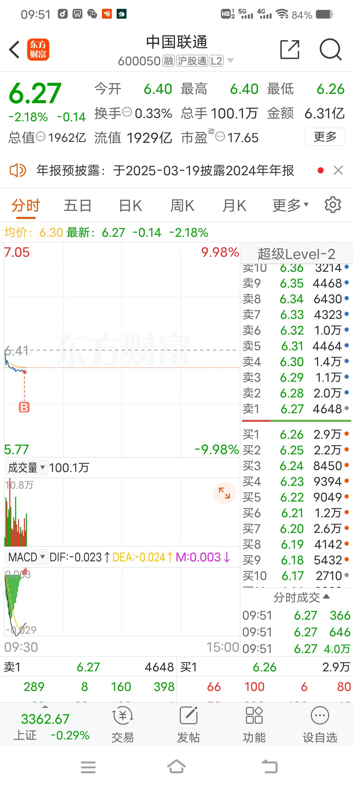The width and height of the screenshot is (353, 788).
Task: Tap the 超级Level-2 header
Action: coord(296,253)
